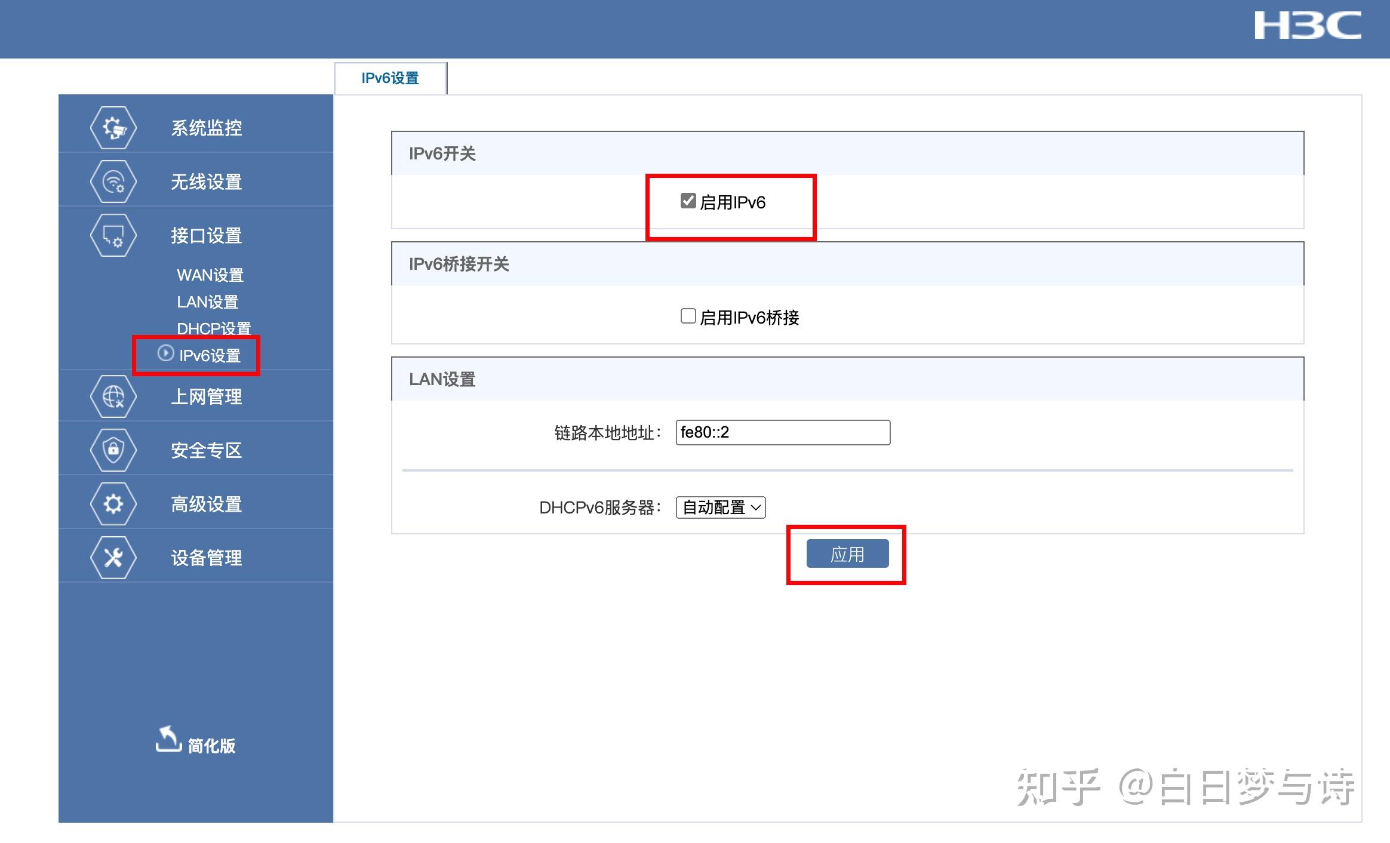
Task: Select IPv6设置 in the sidebar submenu
Action: 209,356
